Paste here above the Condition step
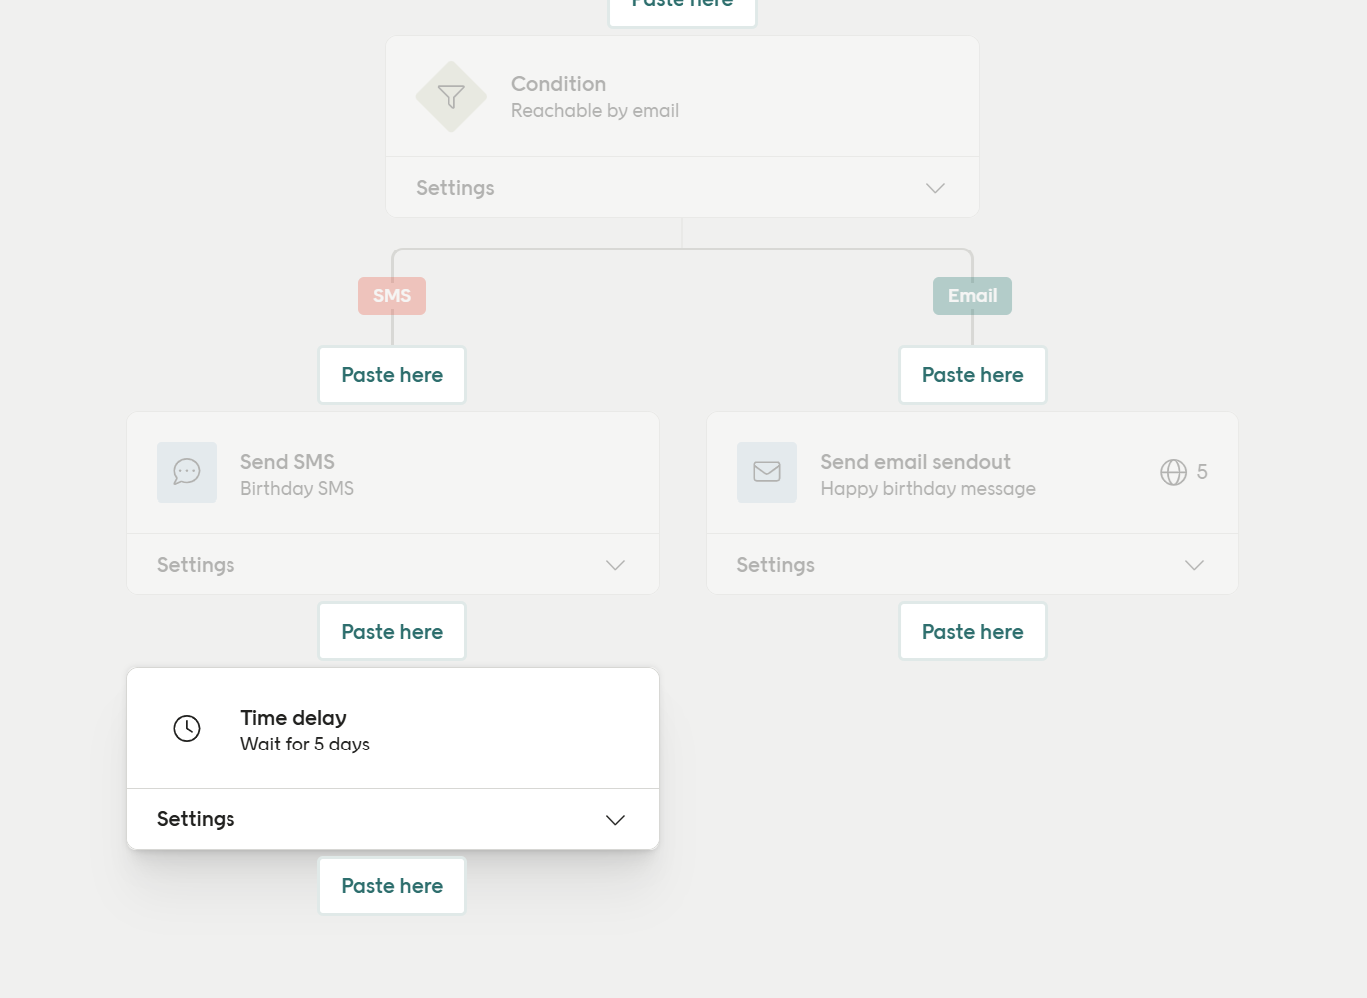The height and width of the screenshot is (998, 1367). click(683, 8)
